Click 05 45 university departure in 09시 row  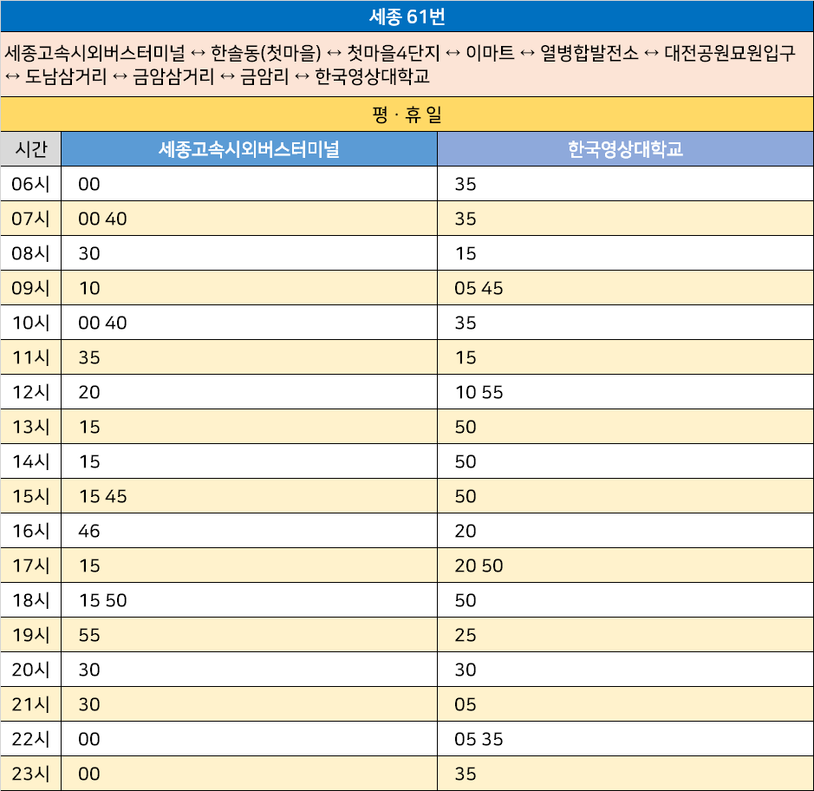coord(479,288)
